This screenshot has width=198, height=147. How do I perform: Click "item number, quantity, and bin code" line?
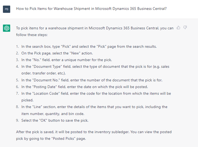coord(53,114)
